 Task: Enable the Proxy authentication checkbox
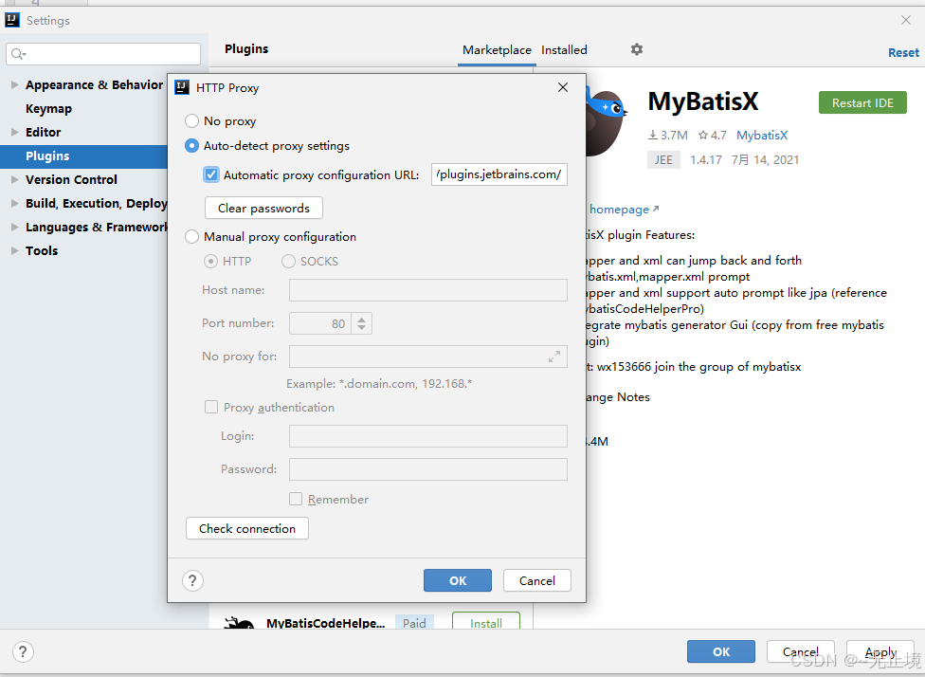coord(211,407)
